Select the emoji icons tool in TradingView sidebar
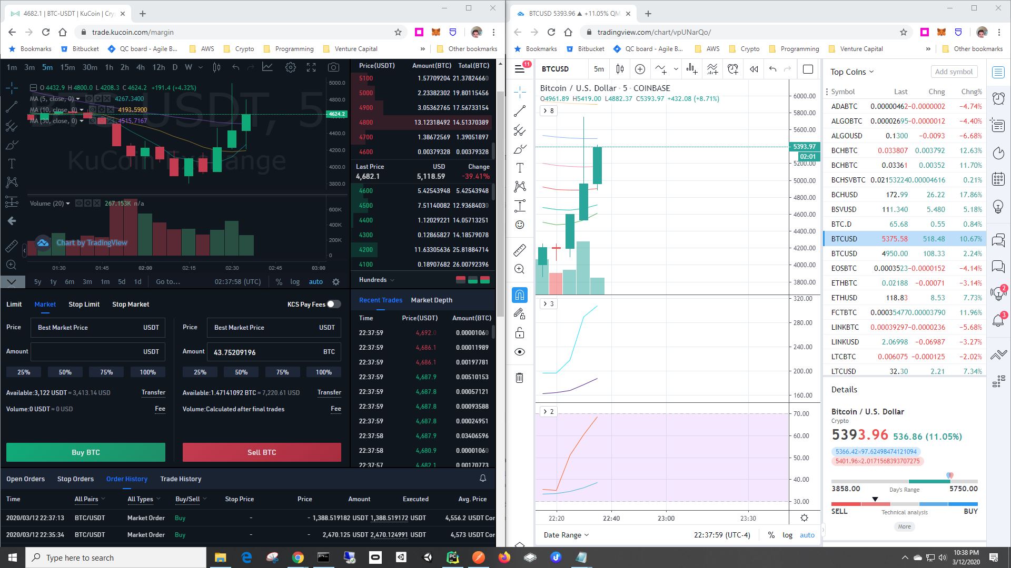The width and height of the screenshot is (1011, 568). click(x=520, y=225)
